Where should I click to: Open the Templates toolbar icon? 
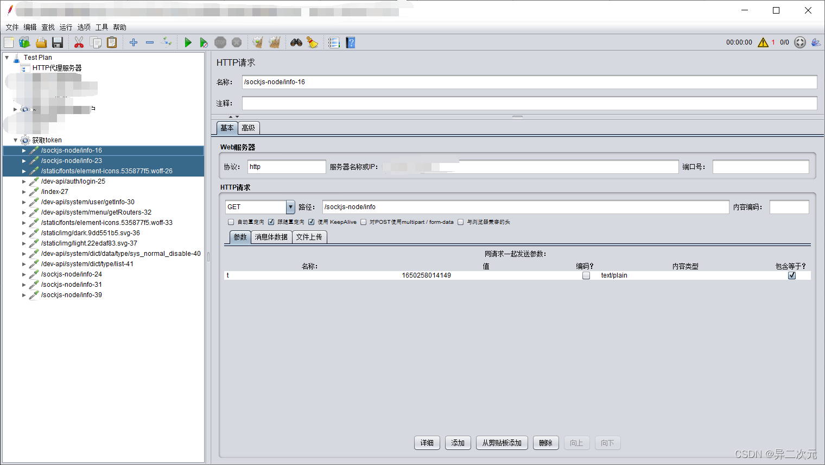click(24, 42)
